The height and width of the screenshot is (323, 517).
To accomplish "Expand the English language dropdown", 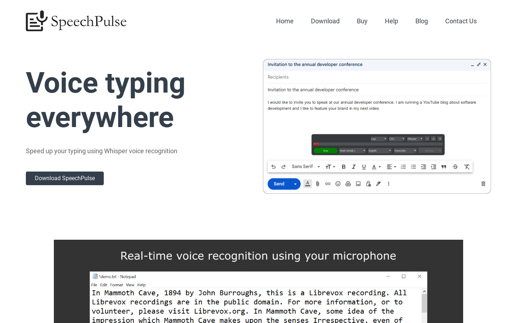I will 379,150.
